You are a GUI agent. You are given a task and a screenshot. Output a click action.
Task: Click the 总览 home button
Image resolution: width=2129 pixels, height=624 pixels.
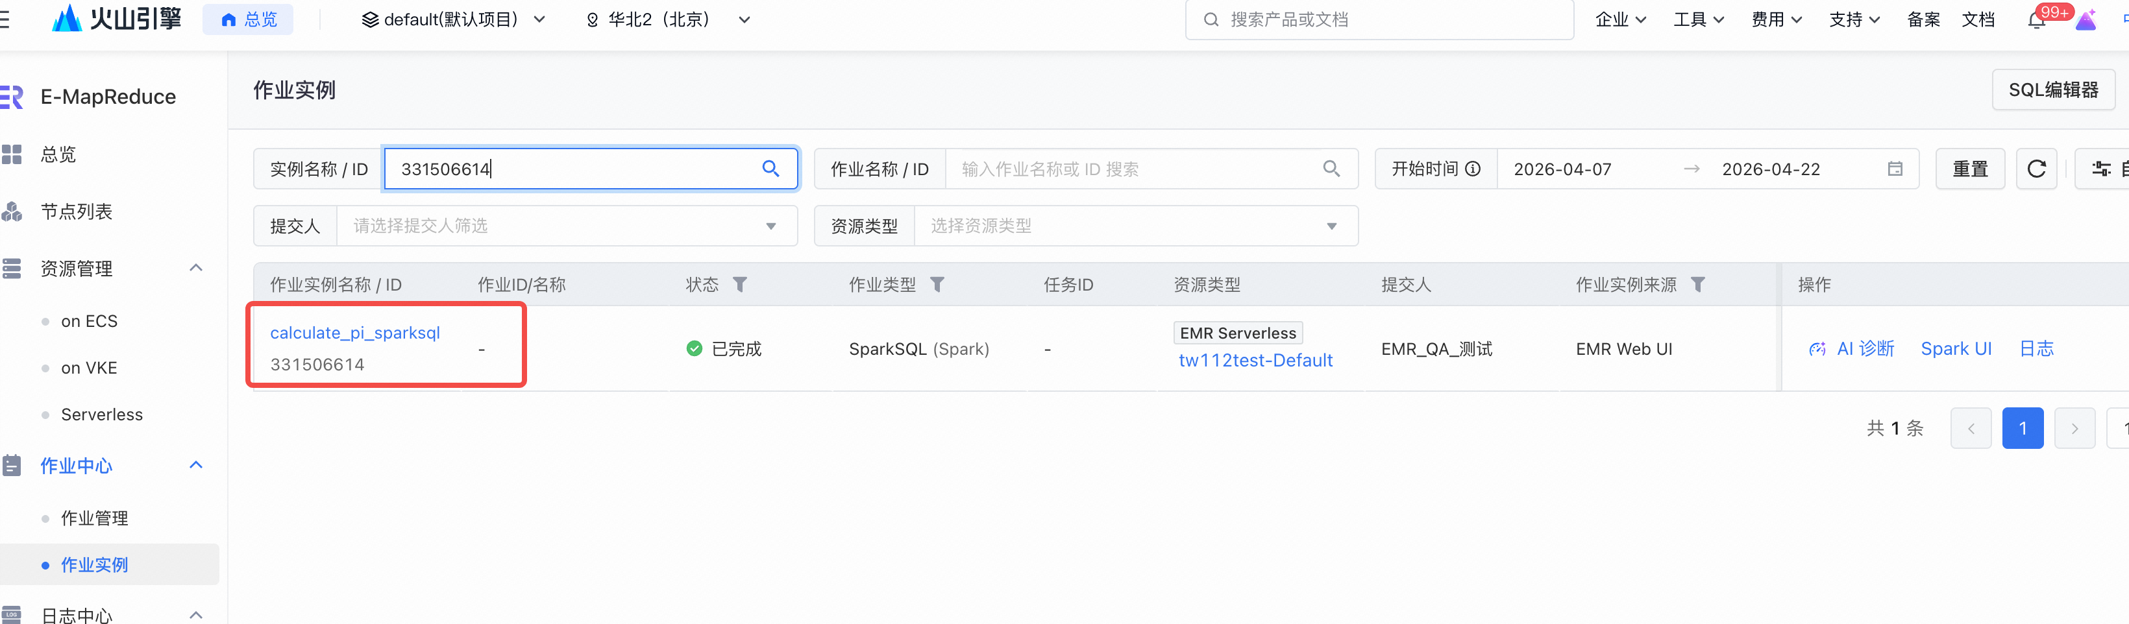coord(248,19)
